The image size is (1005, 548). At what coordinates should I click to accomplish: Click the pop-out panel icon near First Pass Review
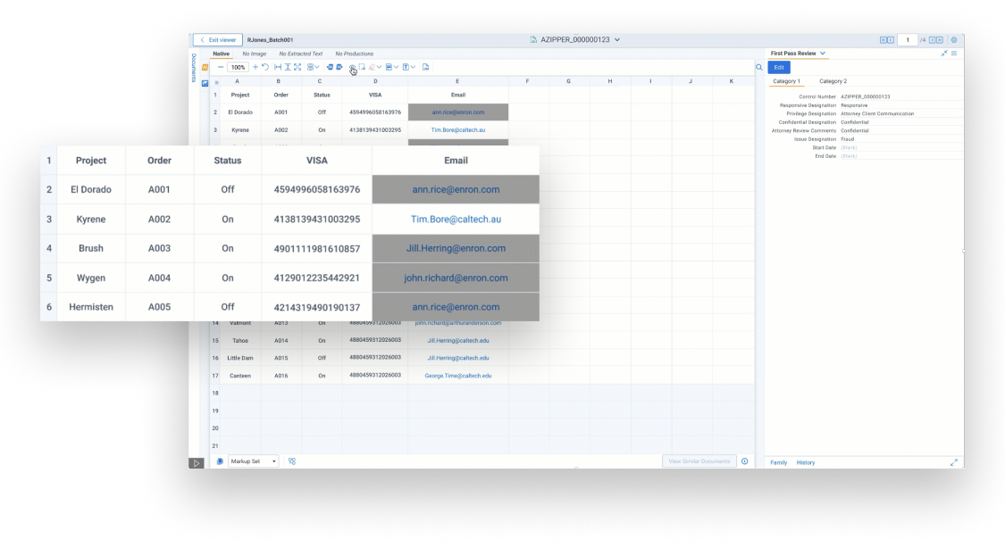click(942, 53)
